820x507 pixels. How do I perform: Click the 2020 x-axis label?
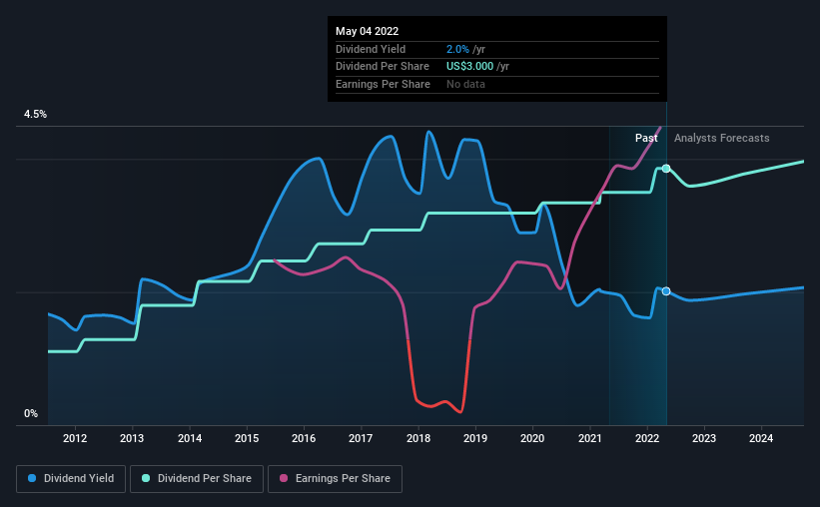tap(532, 438)
